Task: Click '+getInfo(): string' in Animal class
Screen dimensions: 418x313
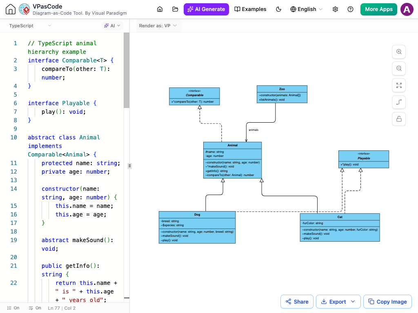Action: pyautogui.click(x=216, y=171)
